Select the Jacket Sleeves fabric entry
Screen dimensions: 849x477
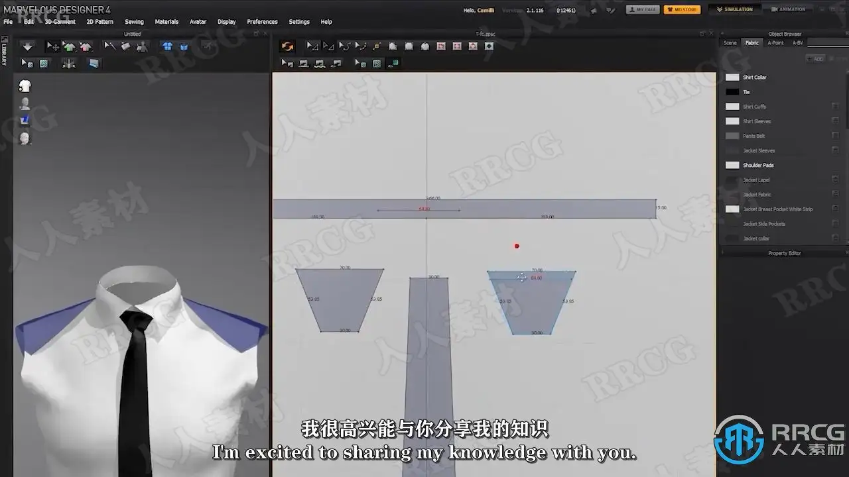coord(759,150)
